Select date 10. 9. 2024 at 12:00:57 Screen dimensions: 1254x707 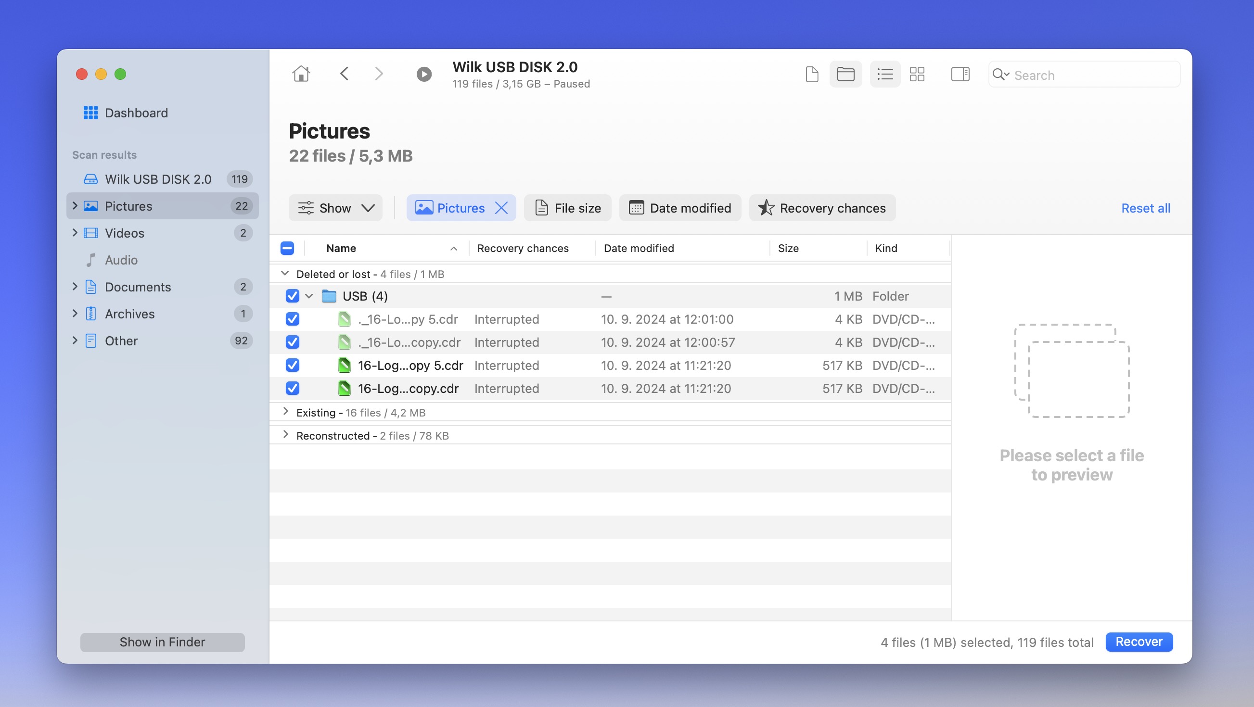pos(668,342)
